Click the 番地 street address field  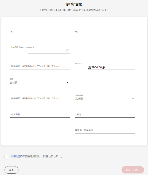(105, 115)
